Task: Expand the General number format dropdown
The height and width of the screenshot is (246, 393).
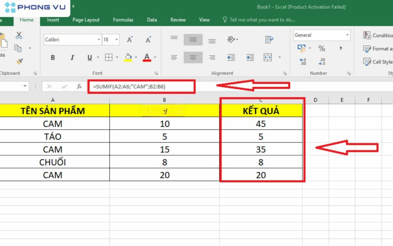Action: click(x=347, y=35)
